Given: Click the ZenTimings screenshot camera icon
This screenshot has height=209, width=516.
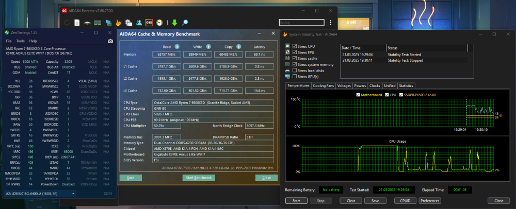Looking at the screenshot, I should coord(110,41).
